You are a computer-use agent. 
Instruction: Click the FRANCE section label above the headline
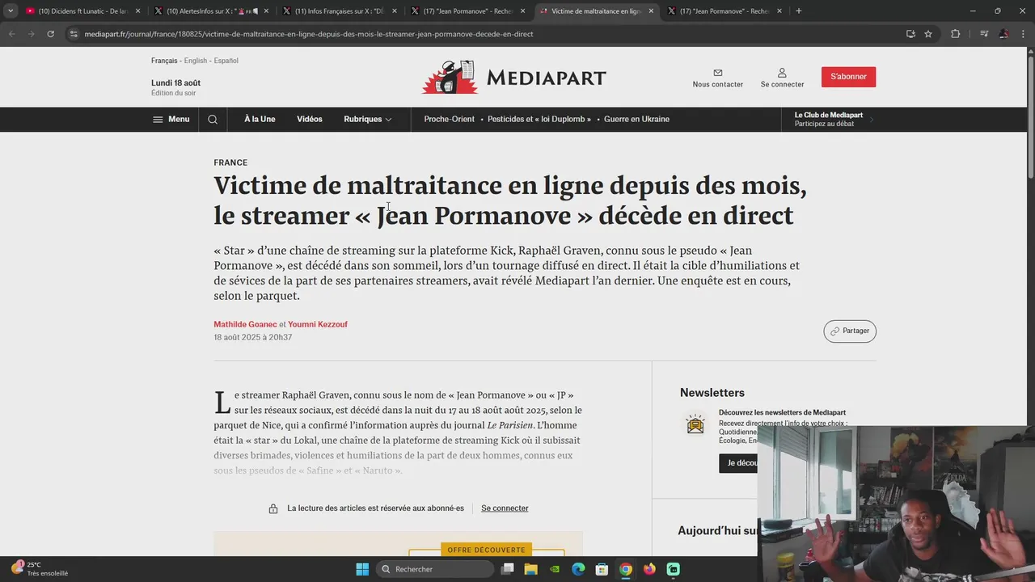230,162
